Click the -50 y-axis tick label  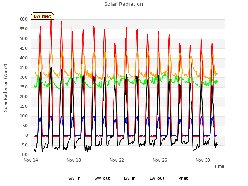click(24, 145)
